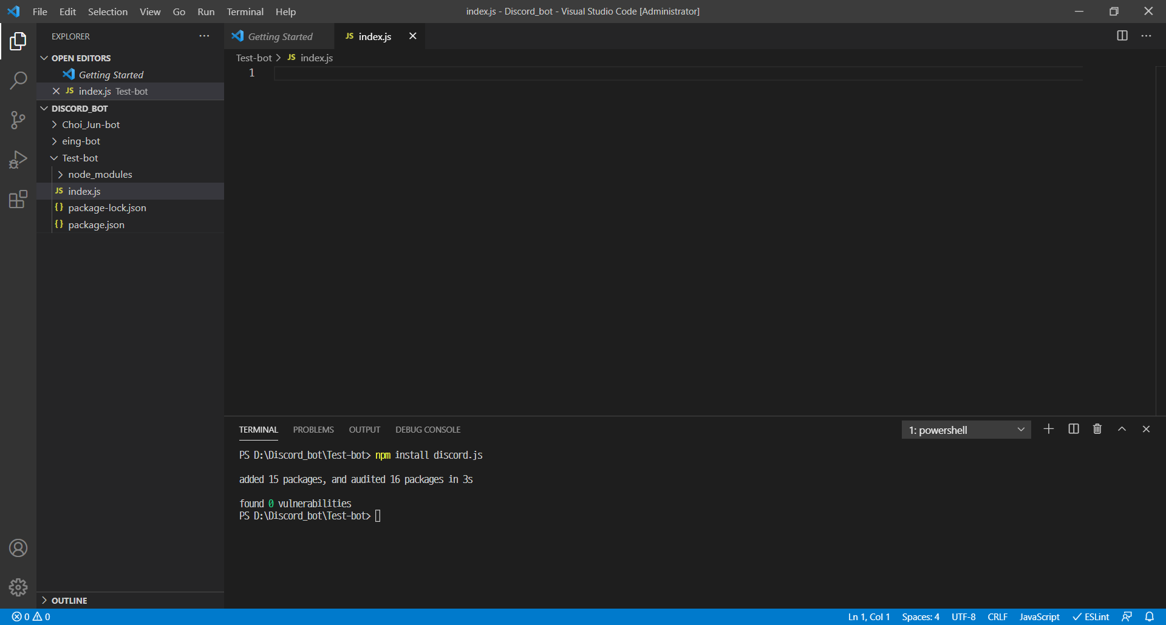Close the index.js editor tab
Image resolution: width=1166 pixels, height=625 pixels.
(413, 36)
